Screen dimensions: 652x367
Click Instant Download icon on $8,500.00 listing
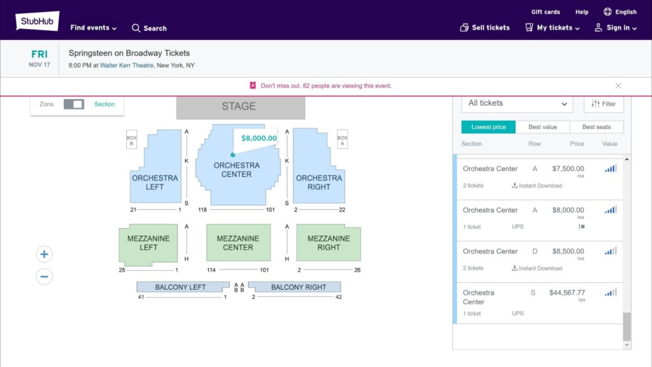515,268
